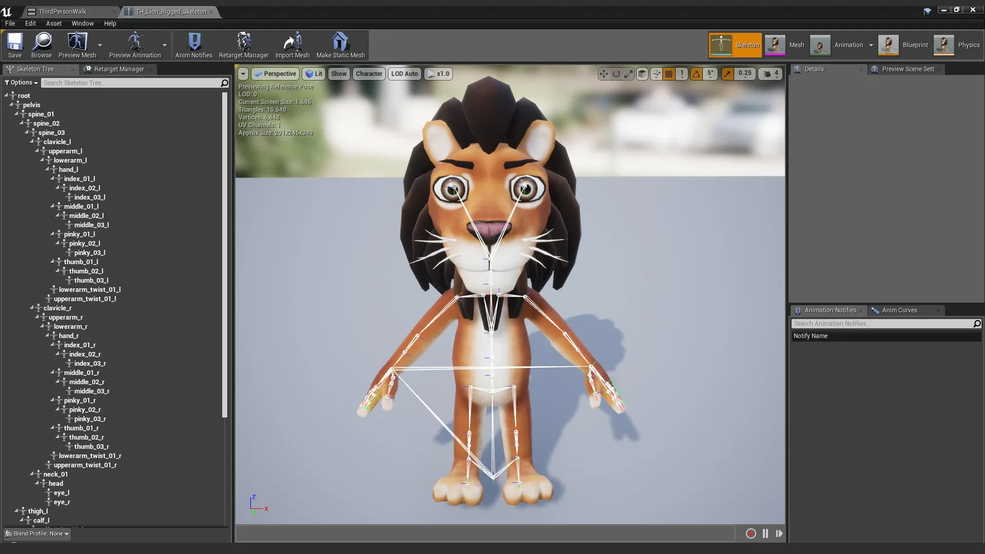Collapse the hand_r bone expander
This screenshot has width=985, height=554.
[47, 335]
